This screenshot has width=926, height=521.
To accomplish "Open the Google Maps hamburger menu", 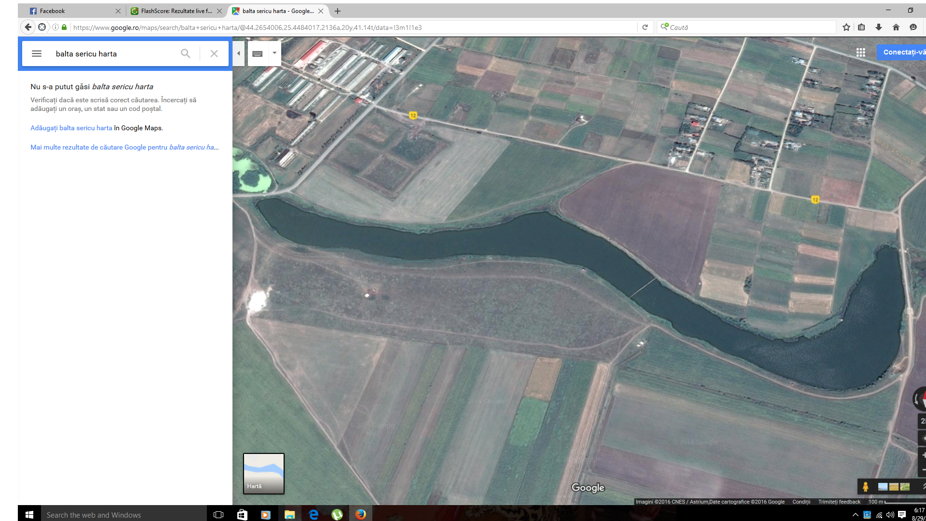I will tap(37, 54).
